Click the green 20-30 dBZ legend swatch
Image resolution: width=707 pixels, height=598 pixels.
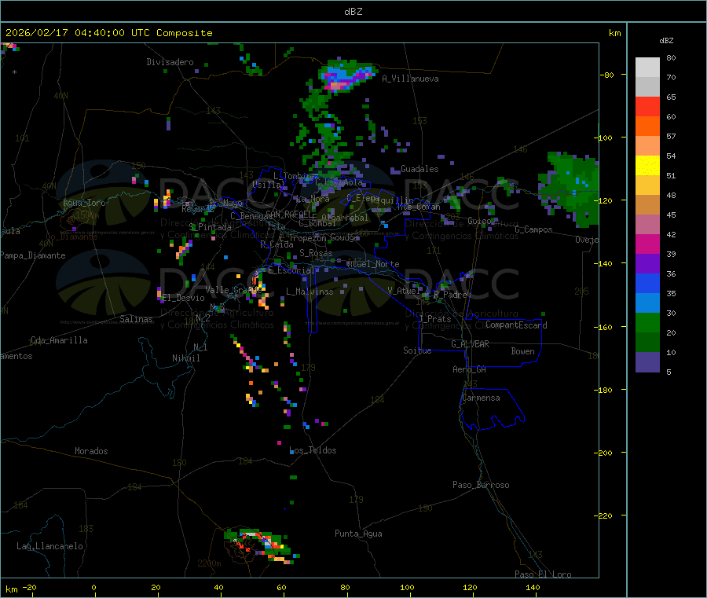(x=647, y=322)
